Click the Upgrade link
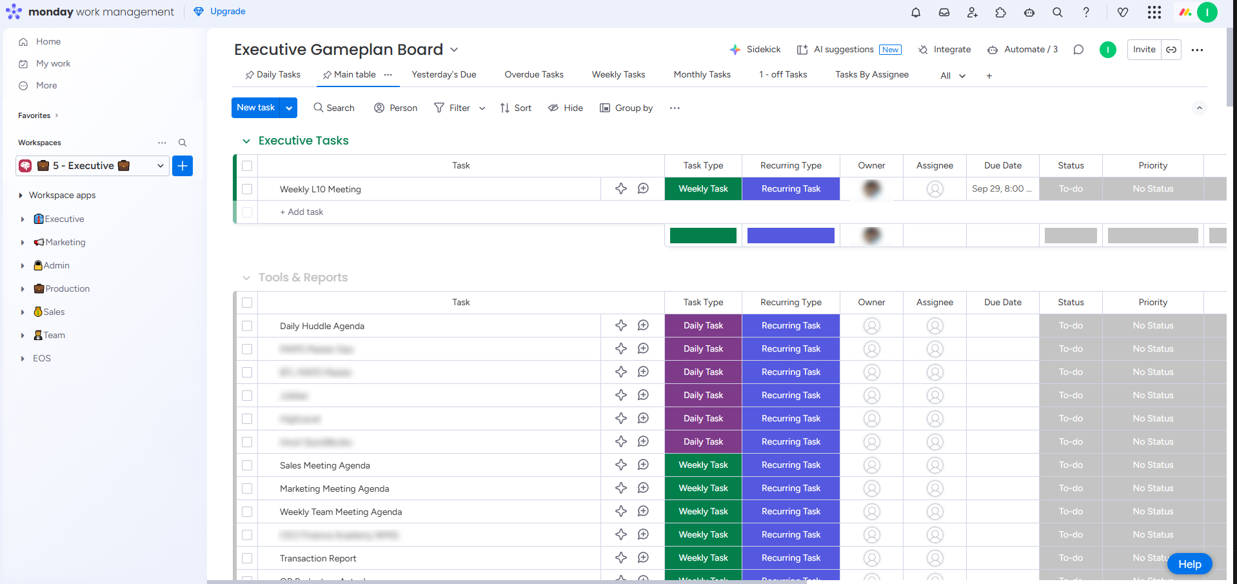 click(x=227, y=12)
